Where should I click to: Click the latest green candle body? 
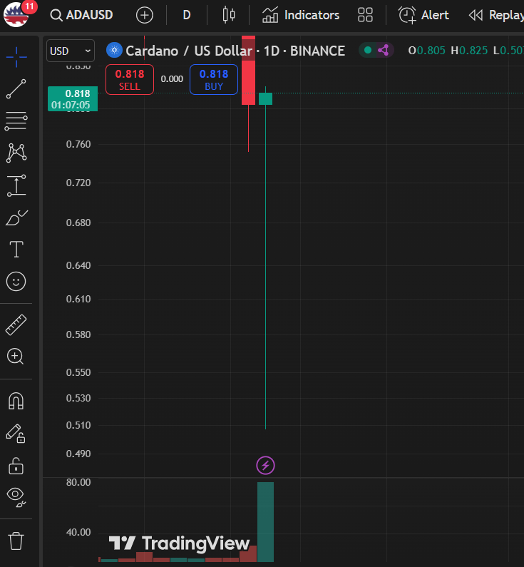tap(266, 98)
